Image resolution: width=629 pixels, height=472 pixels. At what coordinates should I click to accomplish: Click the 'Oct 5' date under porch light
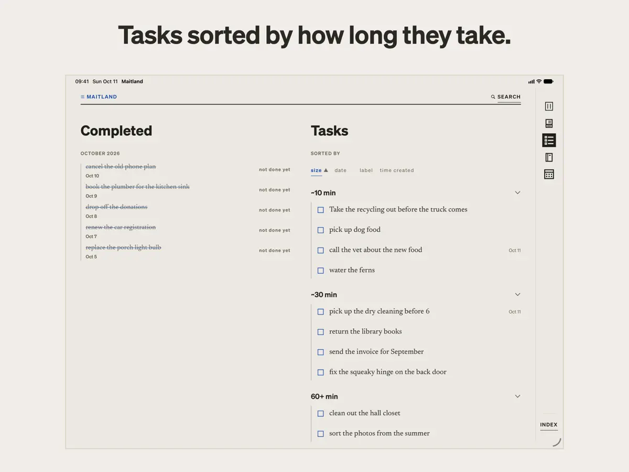pos(91,257)
